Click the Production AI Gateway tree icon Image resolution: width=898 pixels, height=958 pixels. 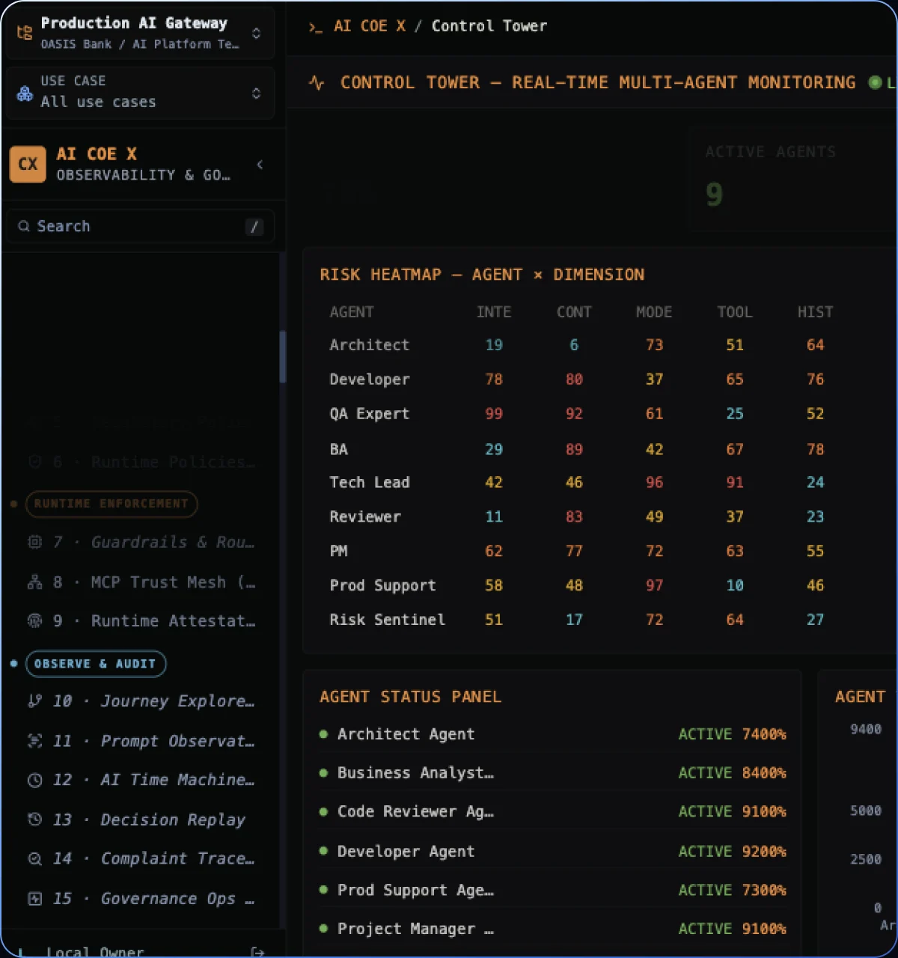pos(25,33)
